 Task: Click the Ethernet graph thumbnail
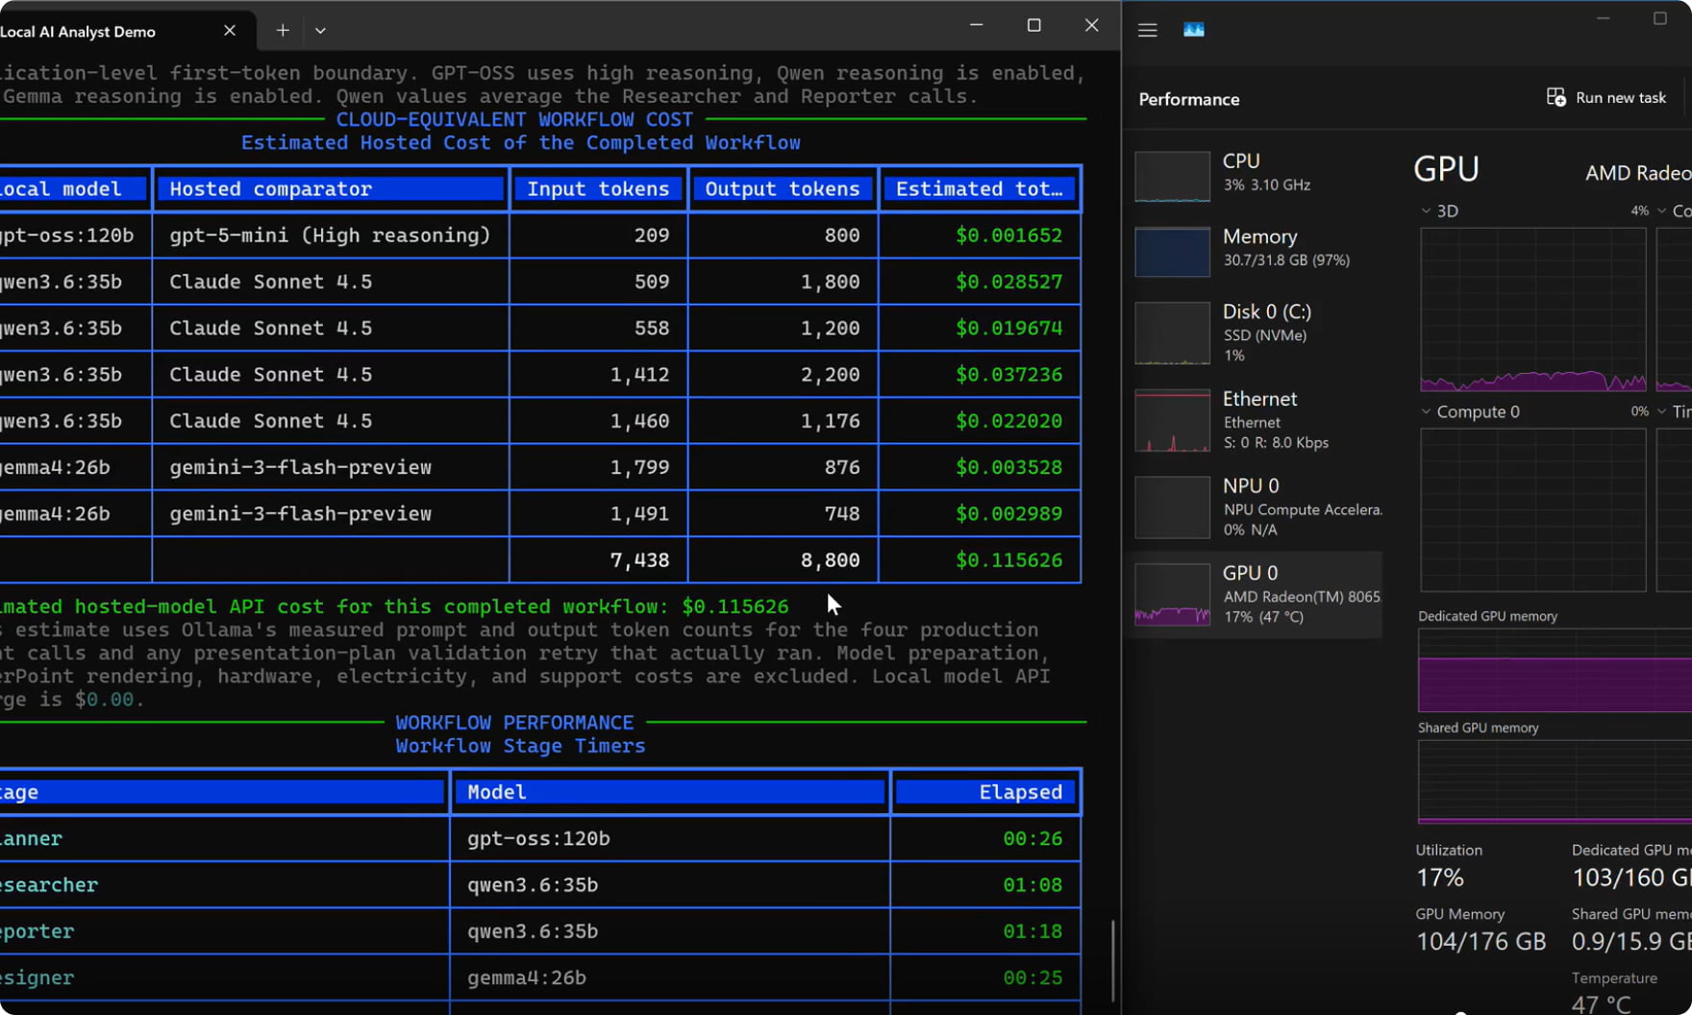[1172, 420]
